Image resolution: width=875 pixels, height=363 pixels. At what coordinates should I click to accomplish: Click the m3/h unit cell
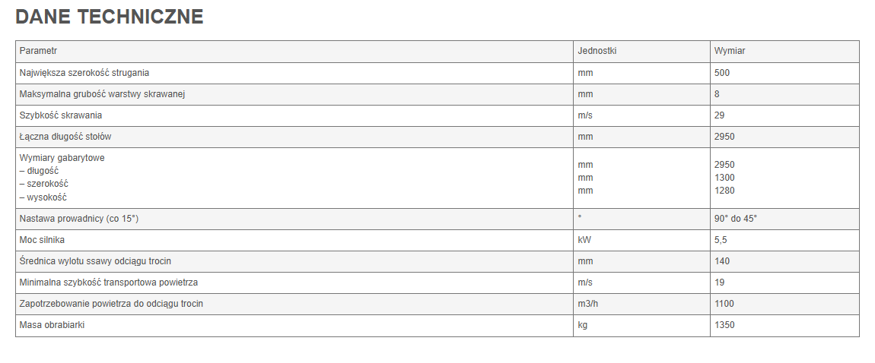pos(590,304)
